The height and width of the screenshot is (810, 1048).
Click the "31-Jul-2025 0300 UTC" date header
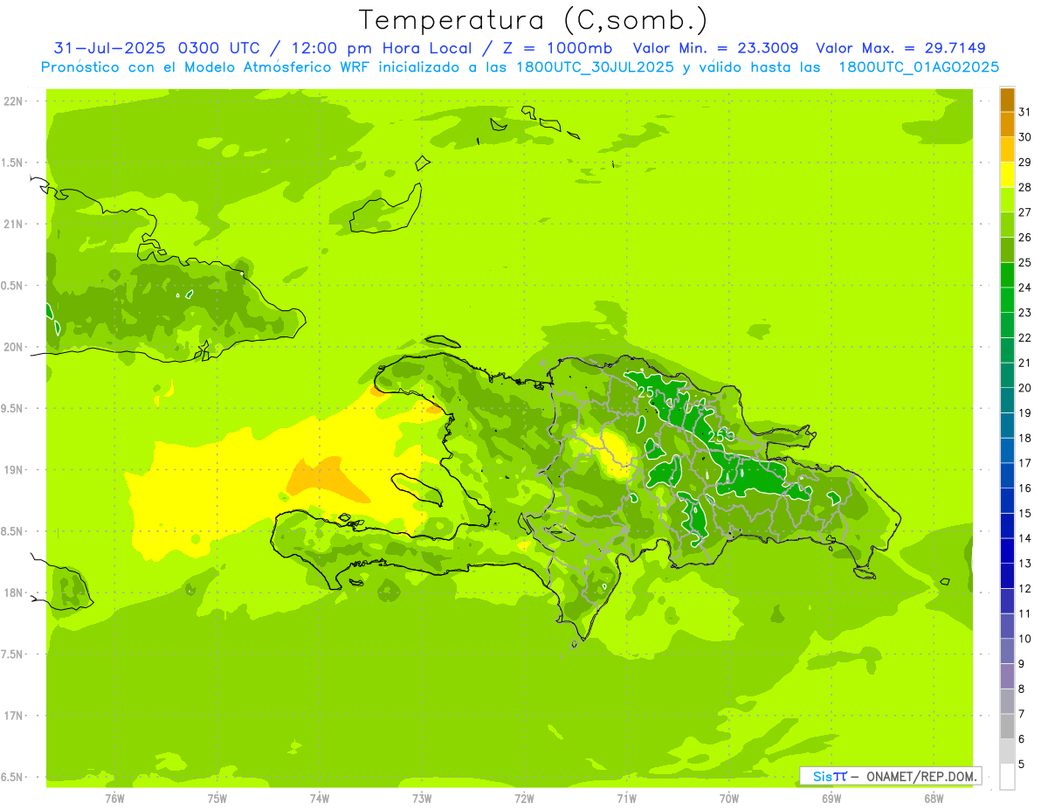(x=157, y=48)
